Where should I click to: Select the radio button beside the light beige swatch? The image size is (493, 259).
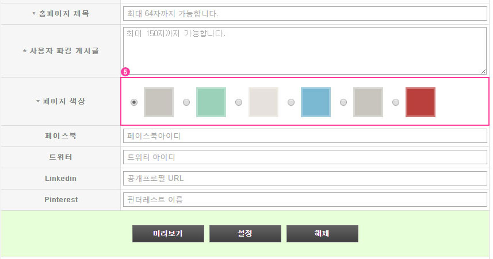click(x=239, y=102)
